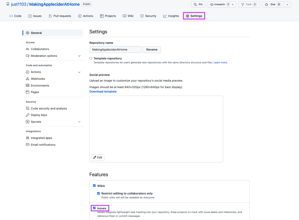Click the envelope icon beside Email notifications
This screenshot has width=299, height=220.
click(28, 144)
